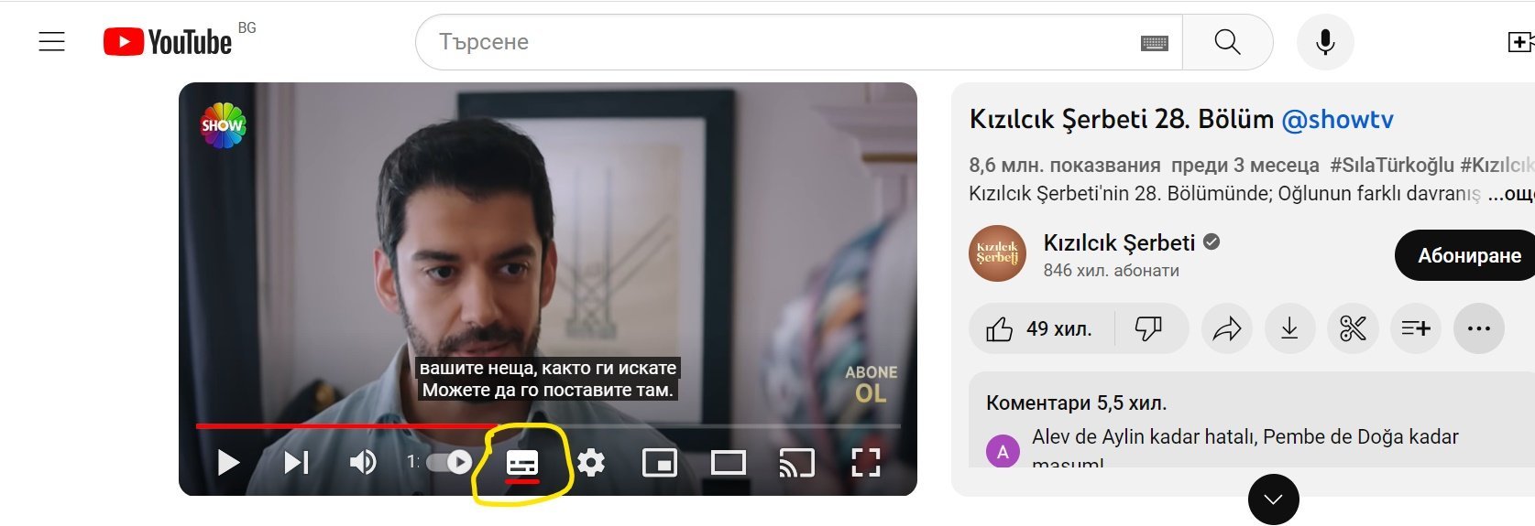Open the on-screen keyboard icon
The height and width of the screenshot is (526, 1535).
click(x=1154, y=42)
